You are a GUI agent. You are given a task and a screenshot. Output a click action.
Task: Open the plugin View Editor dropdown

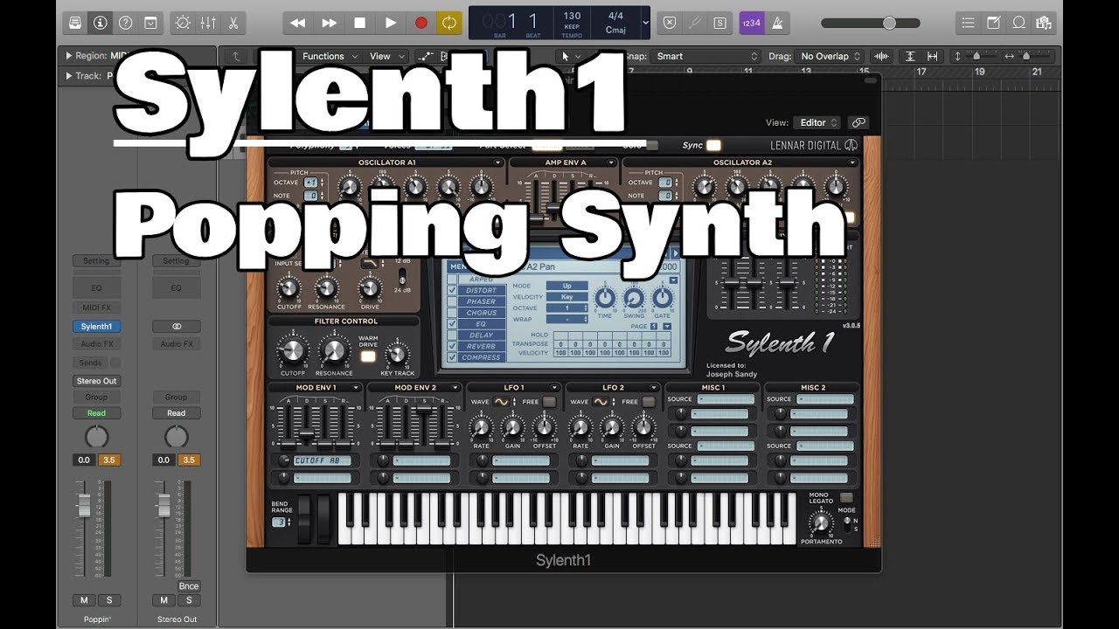[817, 123]
